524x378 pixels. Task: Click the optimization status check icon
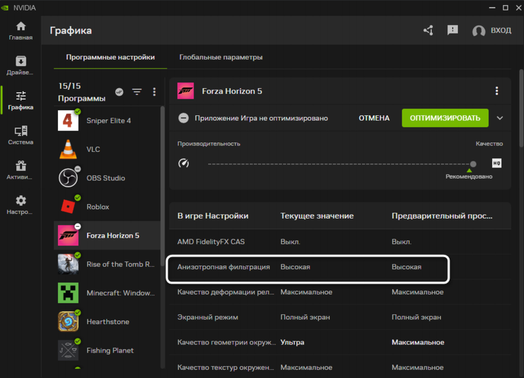(x=119, y=92)
